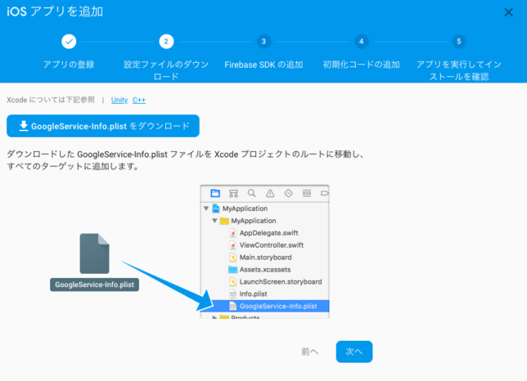Proceed with the 次へ button
This screenshot has width=527, height=381.
(x=354, y=352)
